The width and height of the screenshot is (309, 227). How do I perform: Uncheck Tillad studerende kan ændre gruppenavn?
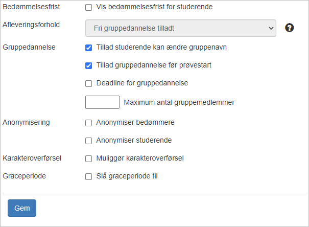[88, 48]
